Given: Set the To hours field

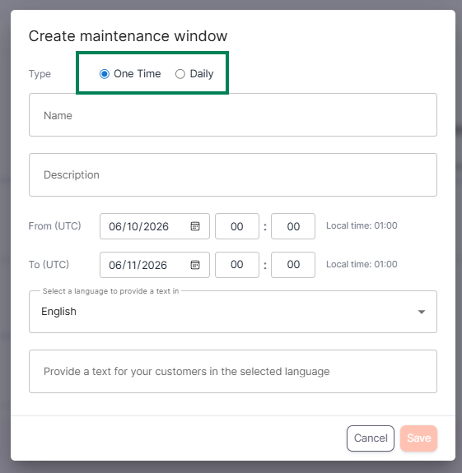Looking at the screenshot, I should (x=237, y=265).
